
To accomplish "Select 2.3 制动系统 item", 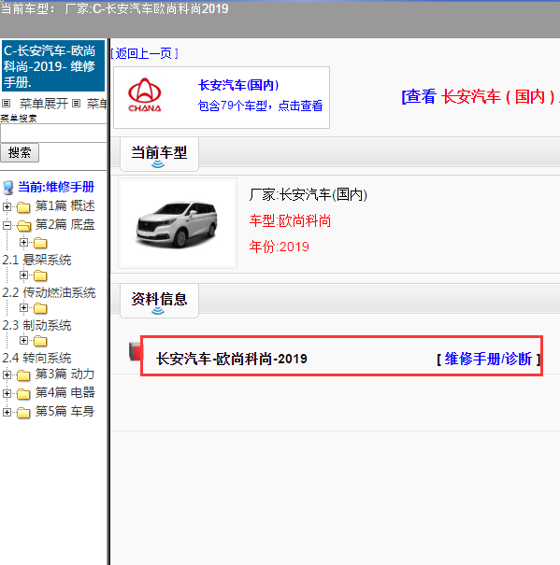I will click(x=36, y=325).
